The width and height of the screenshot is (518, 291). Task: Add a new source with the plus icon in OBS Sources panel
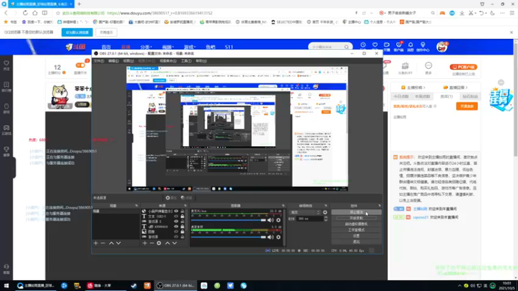pos(144,243)
